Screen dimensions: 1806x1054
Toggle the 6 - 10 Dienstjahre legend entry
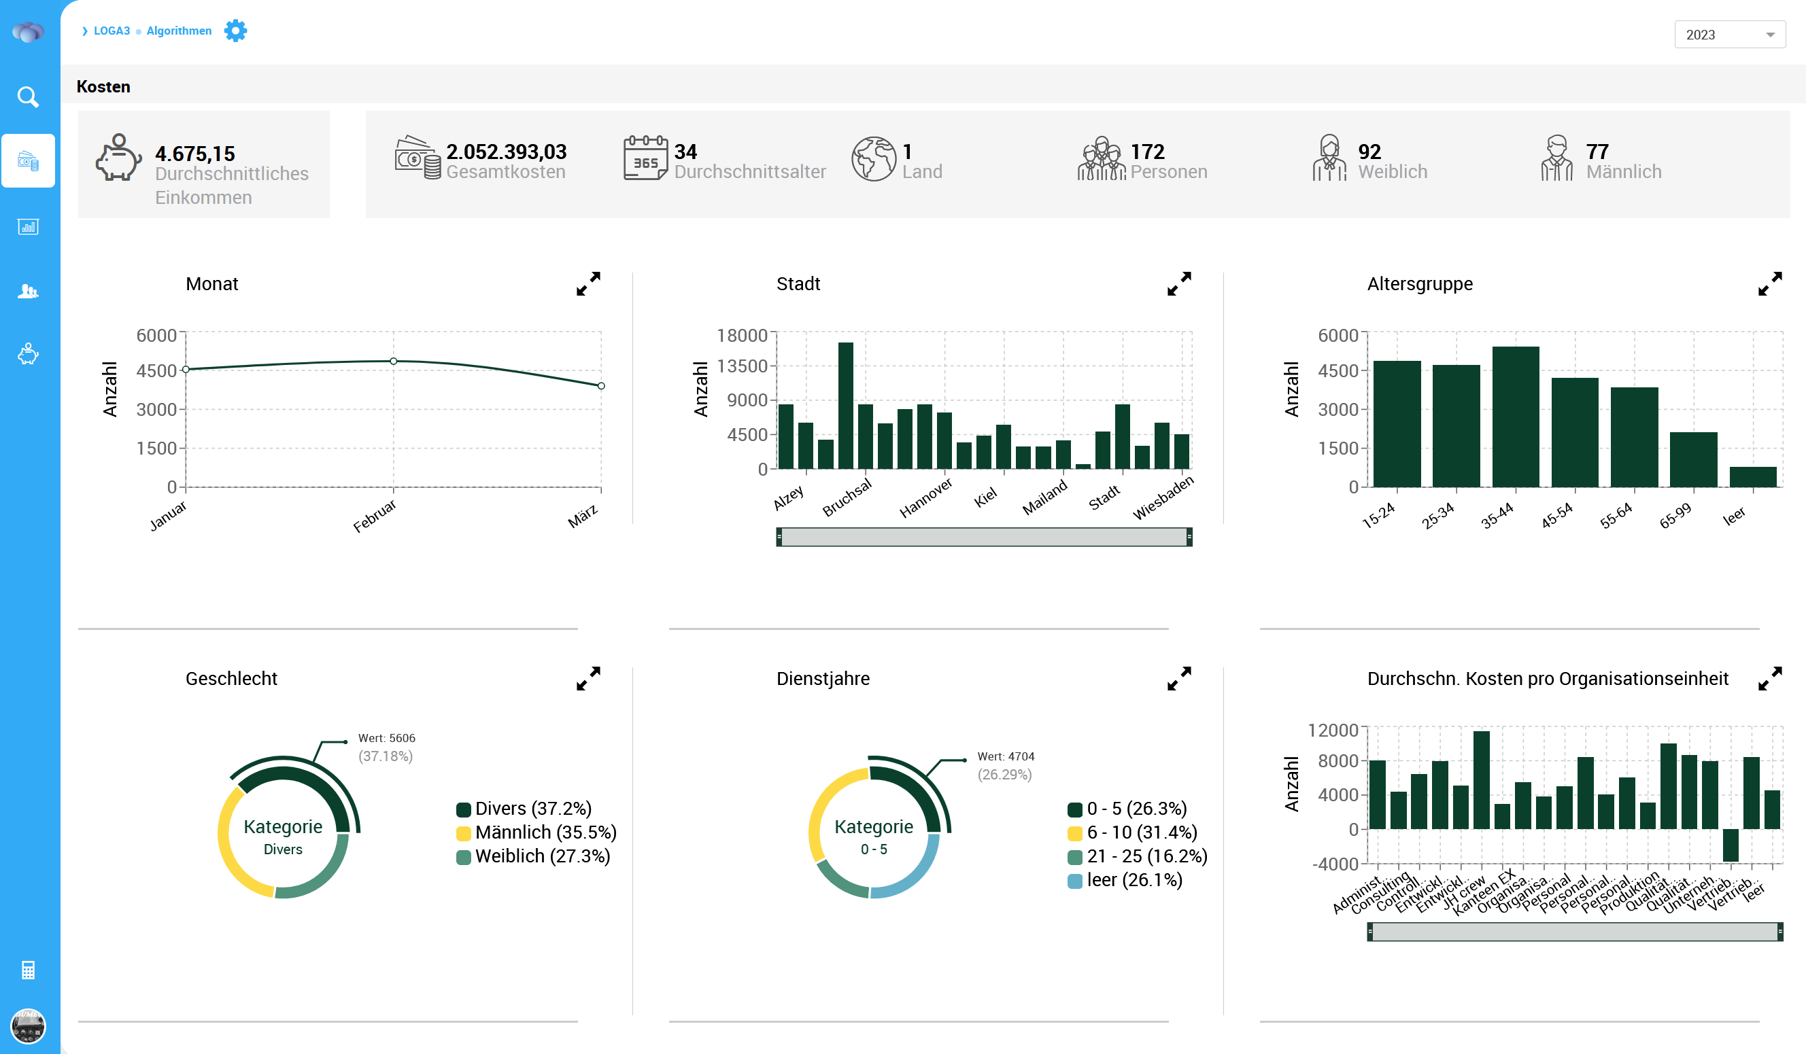pos(1132,832)
